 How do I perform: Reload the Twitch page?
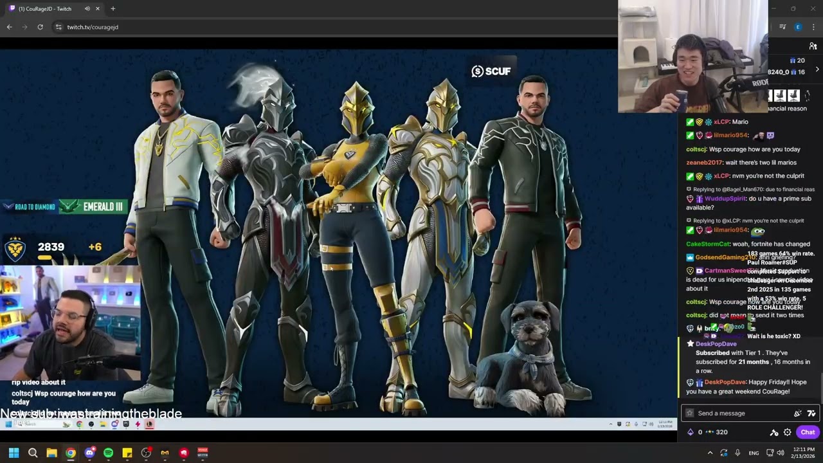(40, 27)
